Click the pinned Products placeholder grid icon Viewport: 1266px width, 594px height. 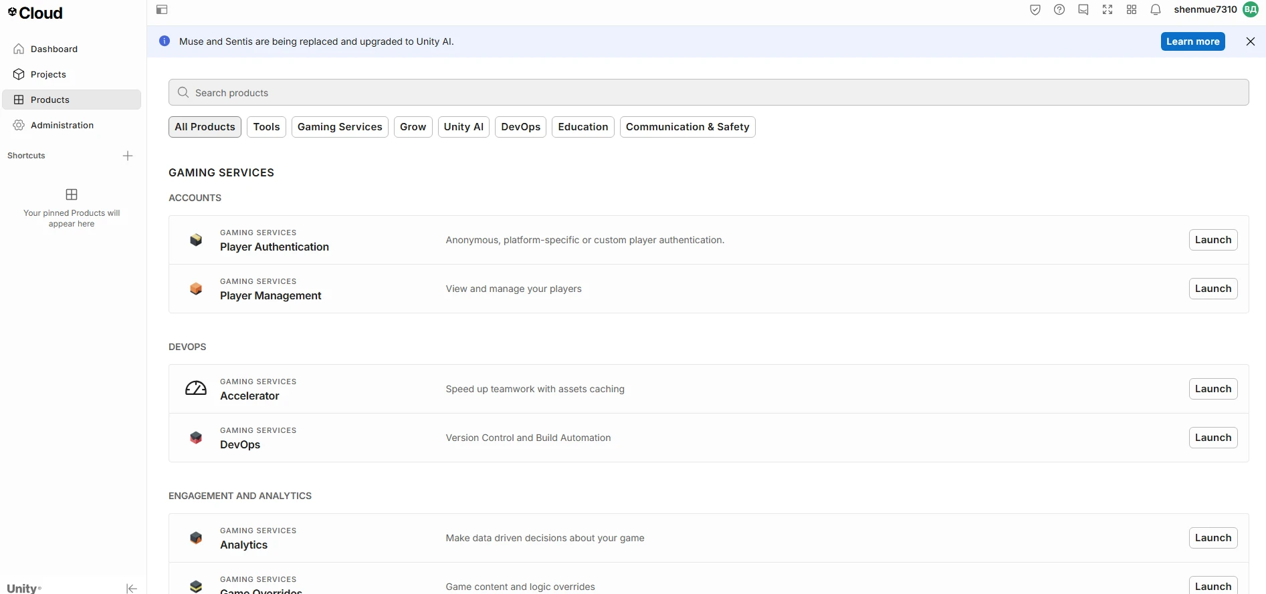[72, 194]
